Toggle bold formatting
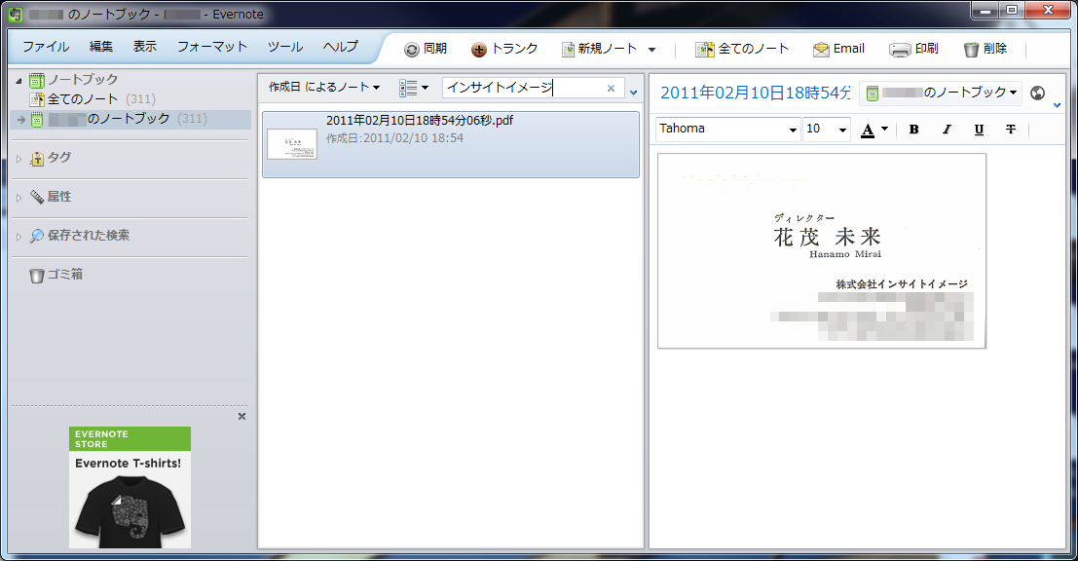Viewport: 1078px width, 561px height. pyautogui.click(x=913, y=130)
